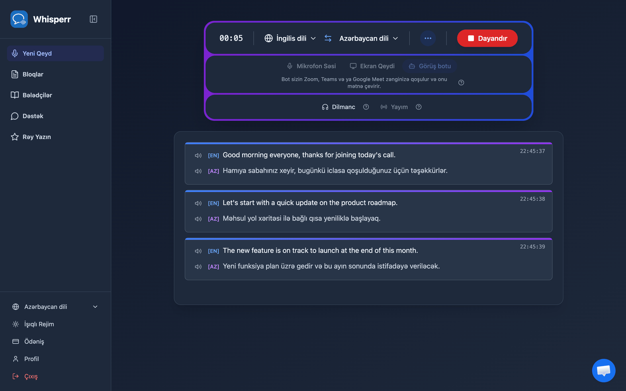Expand the sidebar Azərbaycan dili language selector
Viewport: 626px width, 391px height.
(55, 307)
